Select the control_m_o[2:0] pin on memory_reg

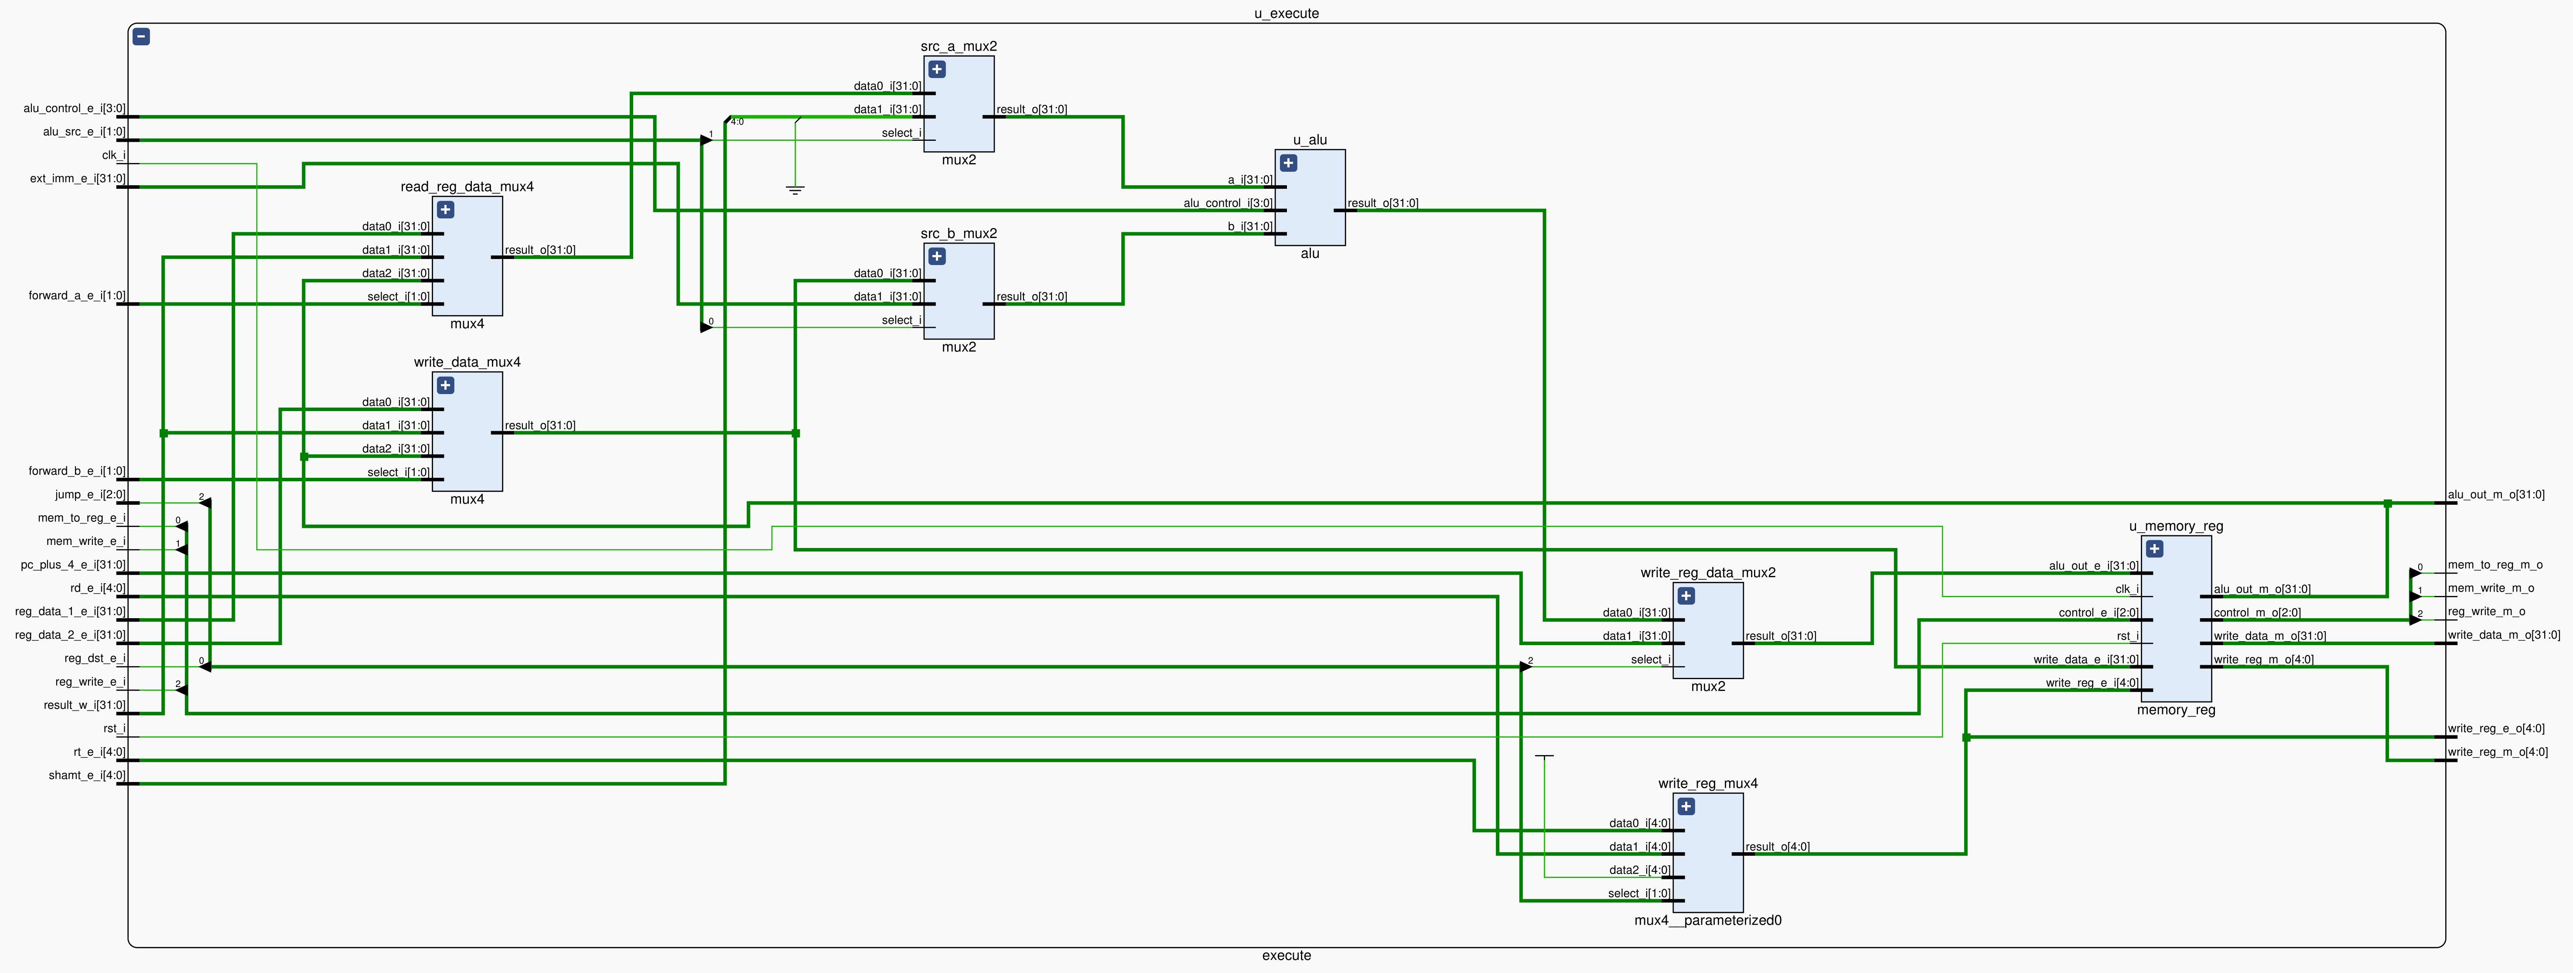tap(2256, 613)
